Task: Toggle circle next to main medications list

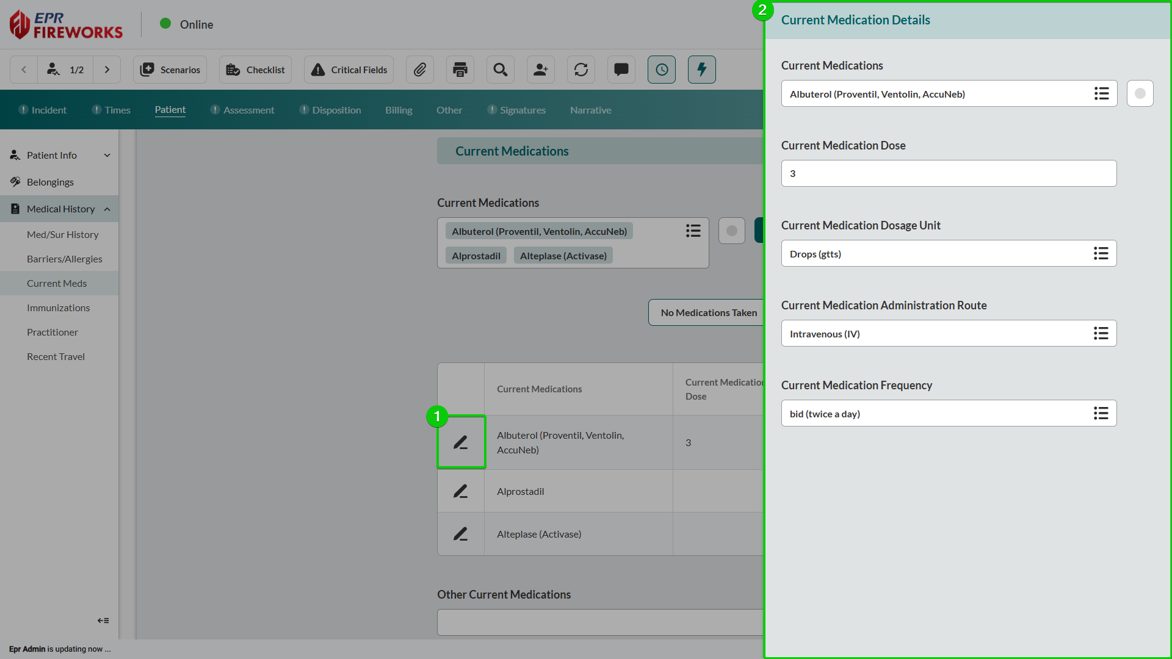Action: (x=732, y=231)
